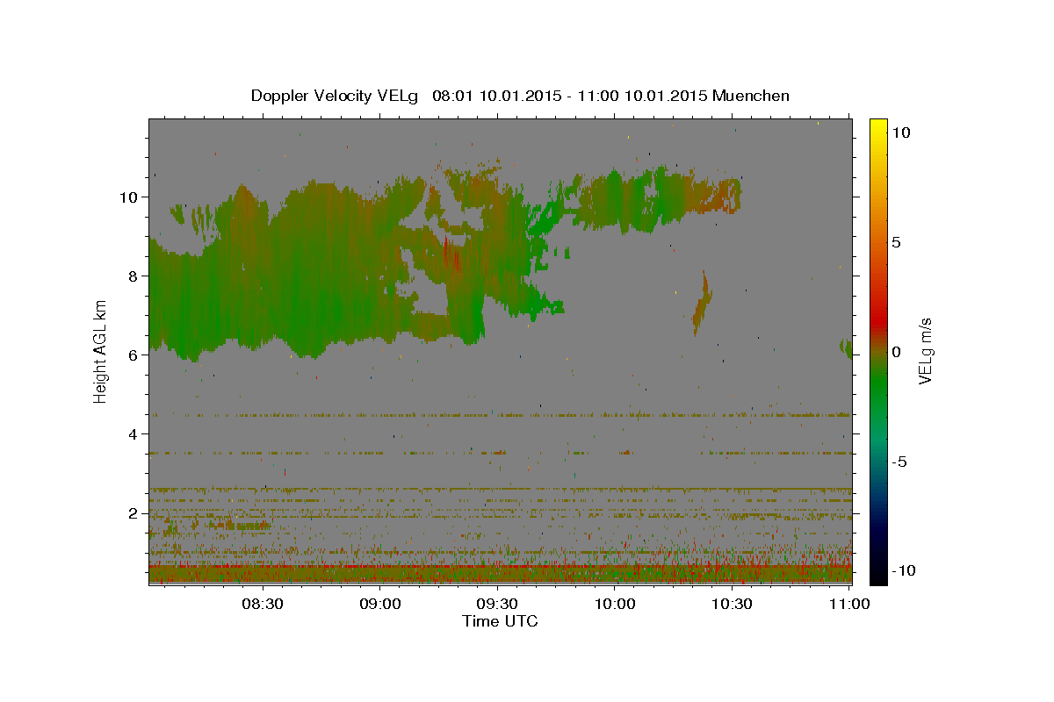Click the 09:30 time tick label
Image resolution: width=1054 pixels, height=702 pixels.
(x=497, y=604)
